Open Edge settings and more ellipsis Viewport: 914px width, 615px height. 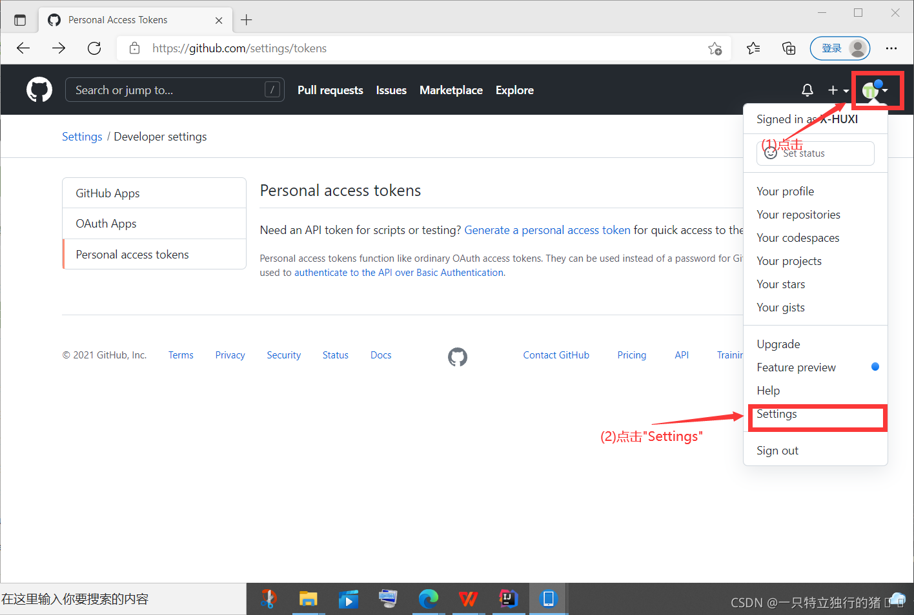pyautogui.click(x=891, y=48)
